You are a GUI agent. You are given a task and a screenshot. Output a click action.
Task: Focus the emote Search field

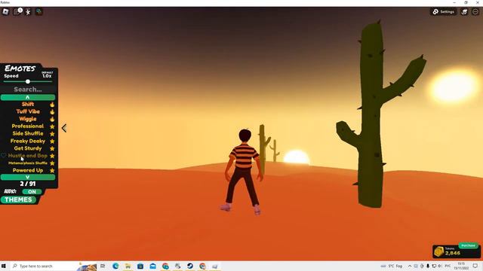(28, 90)
